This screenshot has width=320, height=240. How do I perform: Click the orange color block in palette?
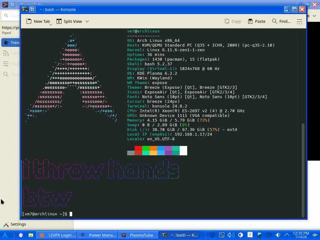click(x=153, y=151)
